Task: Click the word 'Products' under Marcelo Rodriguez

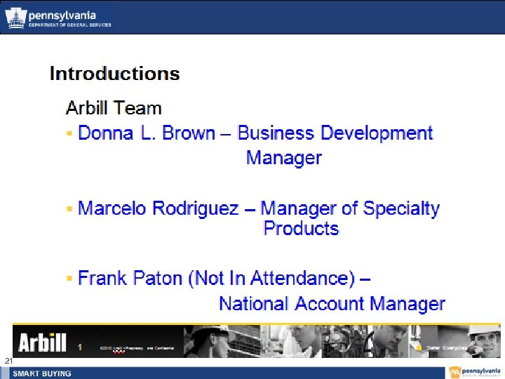Action: pyautogui.click(x=301, y=228)
